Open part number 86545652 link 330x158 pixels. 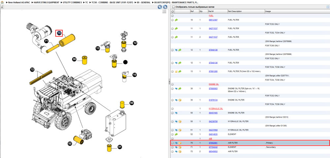click(x=213, y=151)
